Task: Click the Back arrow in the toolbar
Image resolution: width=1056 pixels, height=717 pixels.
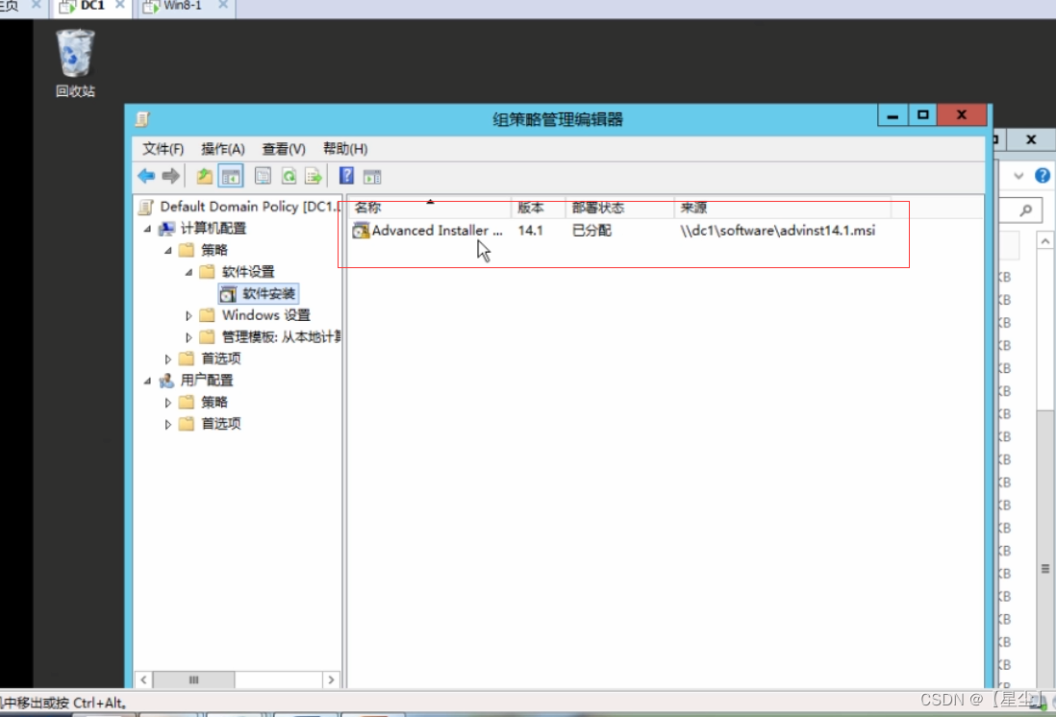Action: pos(146,177)
